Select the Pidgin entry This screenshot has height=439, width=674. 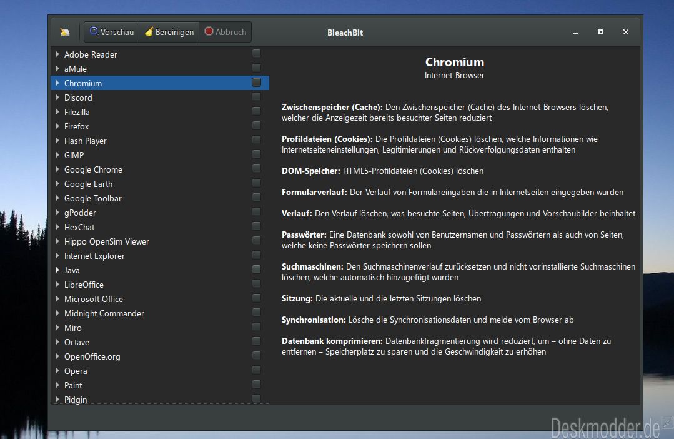160,399
